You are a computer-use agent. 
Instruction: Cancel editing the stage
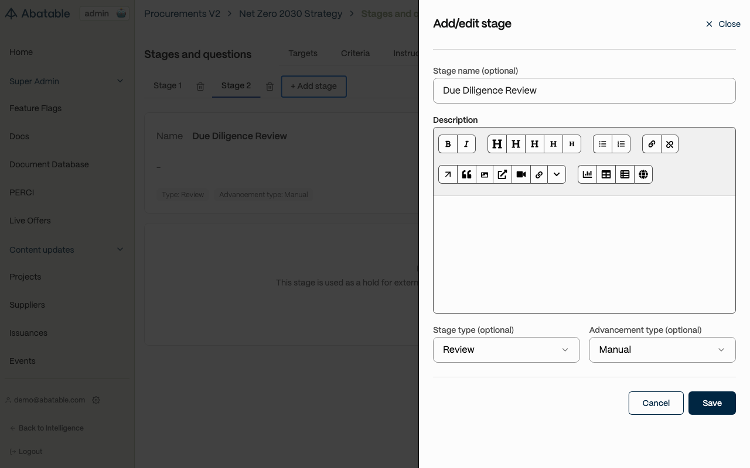point(656,403)
